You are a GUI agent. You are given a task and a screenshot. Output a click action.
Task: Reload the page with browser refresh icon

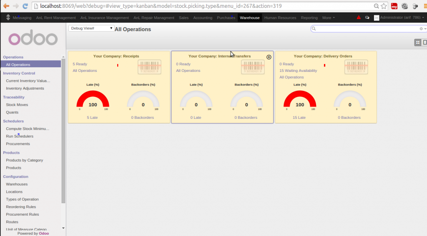pos(25,6)
